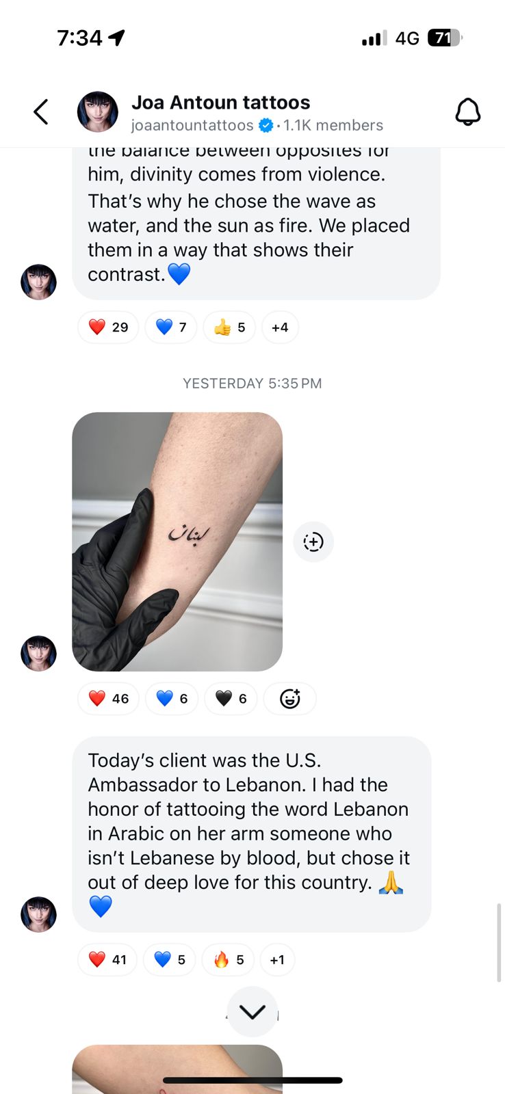Toggle red heart reaction with 46 count
This screenshot has width=505, height=1094.
[109, 699]
